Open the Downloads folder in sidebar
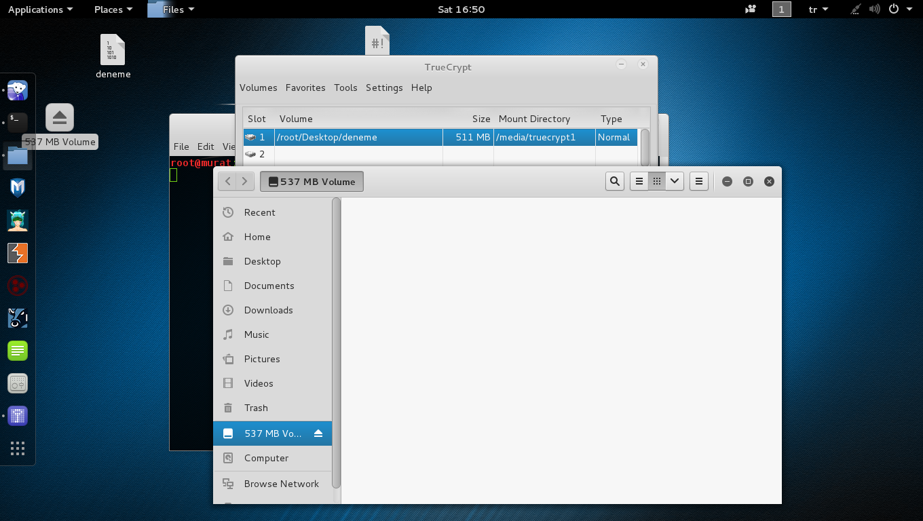923x521 pixels. pyautogui.click(x=268, y=310)
